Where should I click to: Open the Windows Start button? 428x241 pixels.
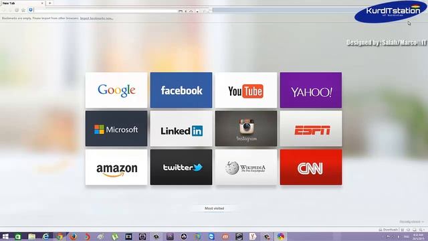tap(5, 236)
